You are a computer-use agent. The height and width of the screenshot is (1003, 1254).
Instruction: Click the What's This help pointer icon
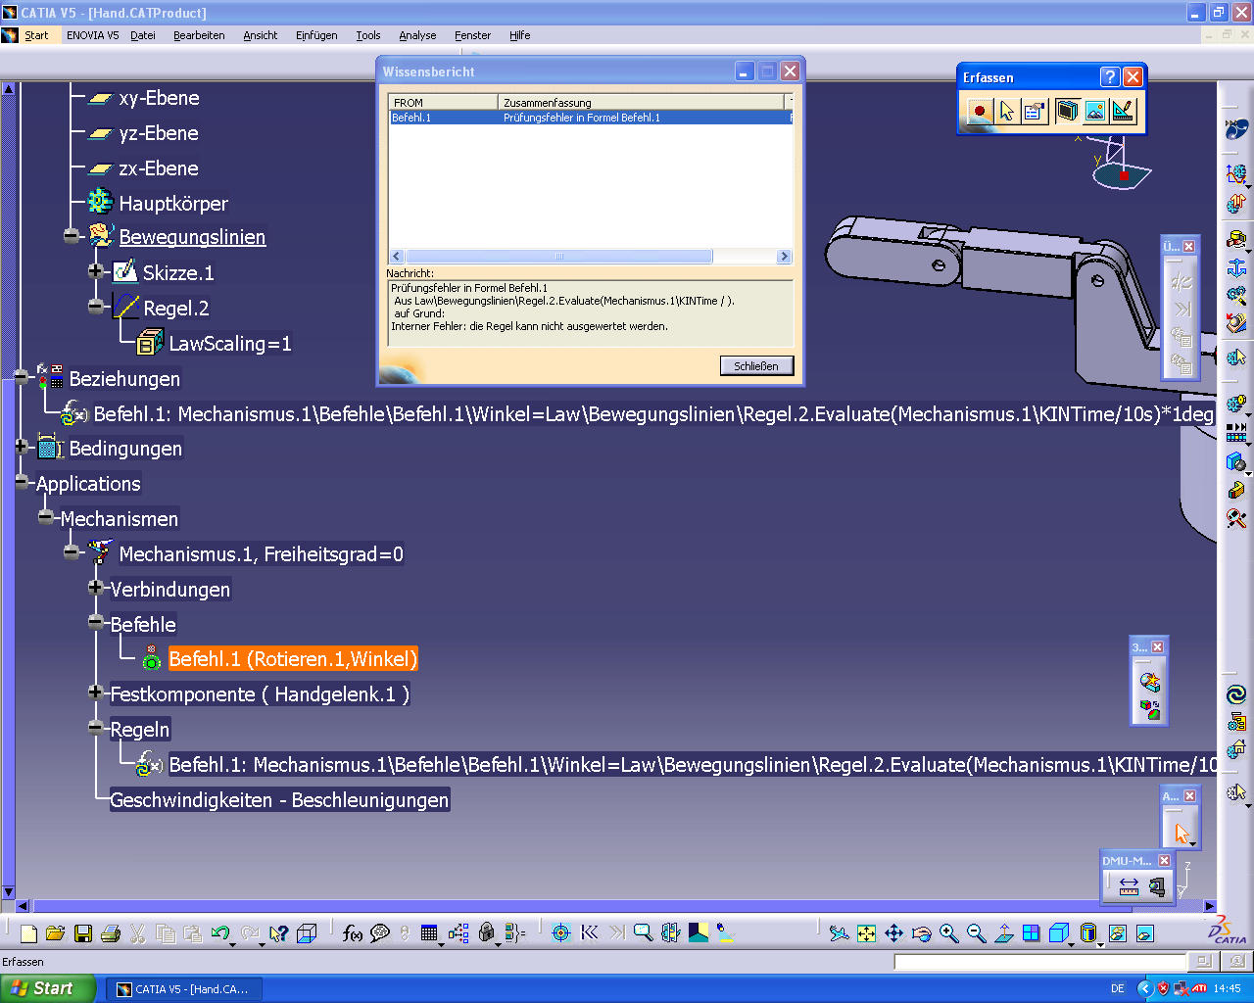point(279,933)
